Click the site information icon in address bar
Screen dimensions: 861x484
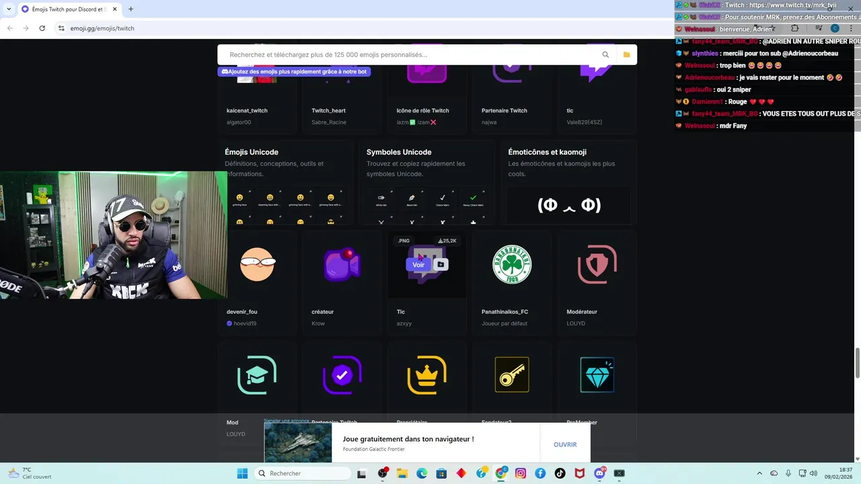pos(61,28)
